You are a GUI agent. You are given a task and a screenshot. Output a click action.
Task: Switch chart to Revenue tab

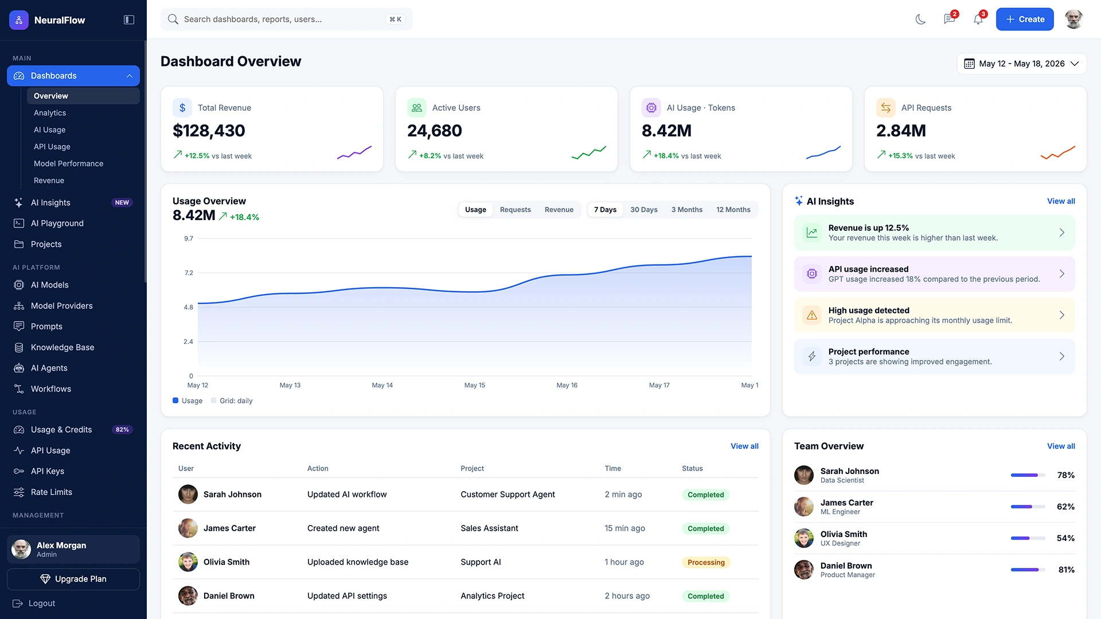click(x=559, y=210)
